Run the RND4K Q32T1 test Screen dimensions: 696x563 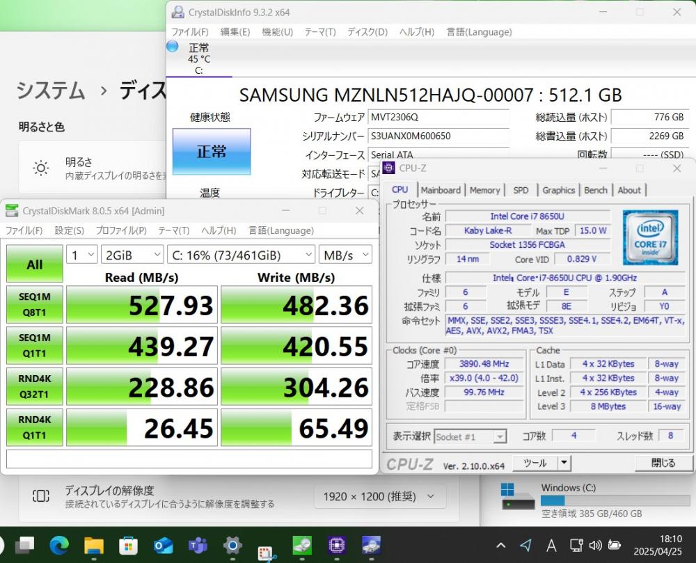35,386
